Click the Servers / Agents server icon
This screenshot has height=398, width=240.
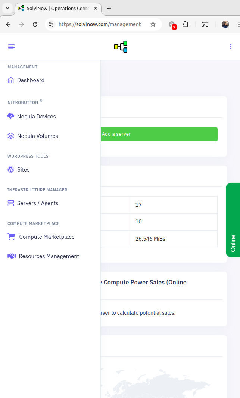[10, 203]
